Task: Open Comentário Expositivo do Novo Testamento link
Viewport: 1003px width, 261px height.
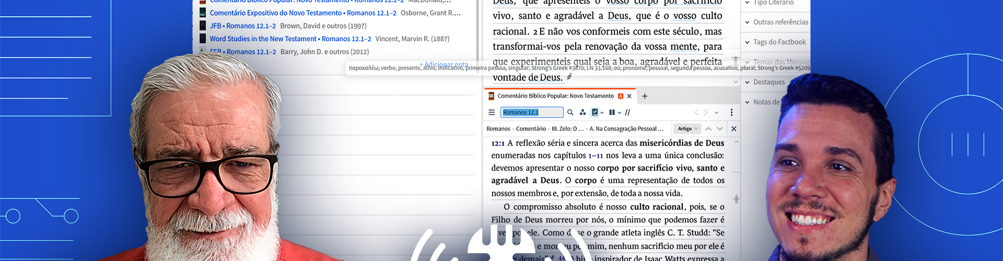Action: click(303, 13)
